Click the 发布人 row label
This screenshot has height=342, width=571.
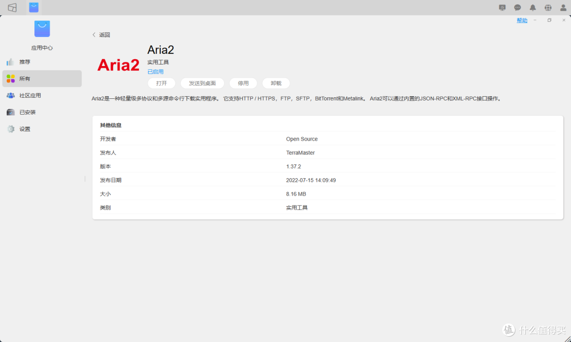[x=108, y=153]
